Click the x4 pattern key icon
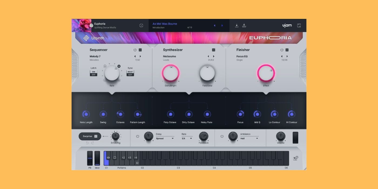Image resolution: width=378 pixels, height=189 pixels. [136, 157]
